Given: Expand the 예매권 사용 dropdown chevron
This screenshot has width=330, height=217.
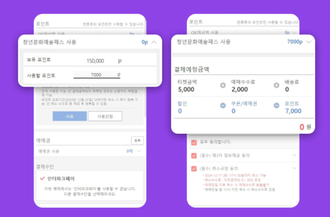Looking at the screenshot, I should (x=139, y=151).
